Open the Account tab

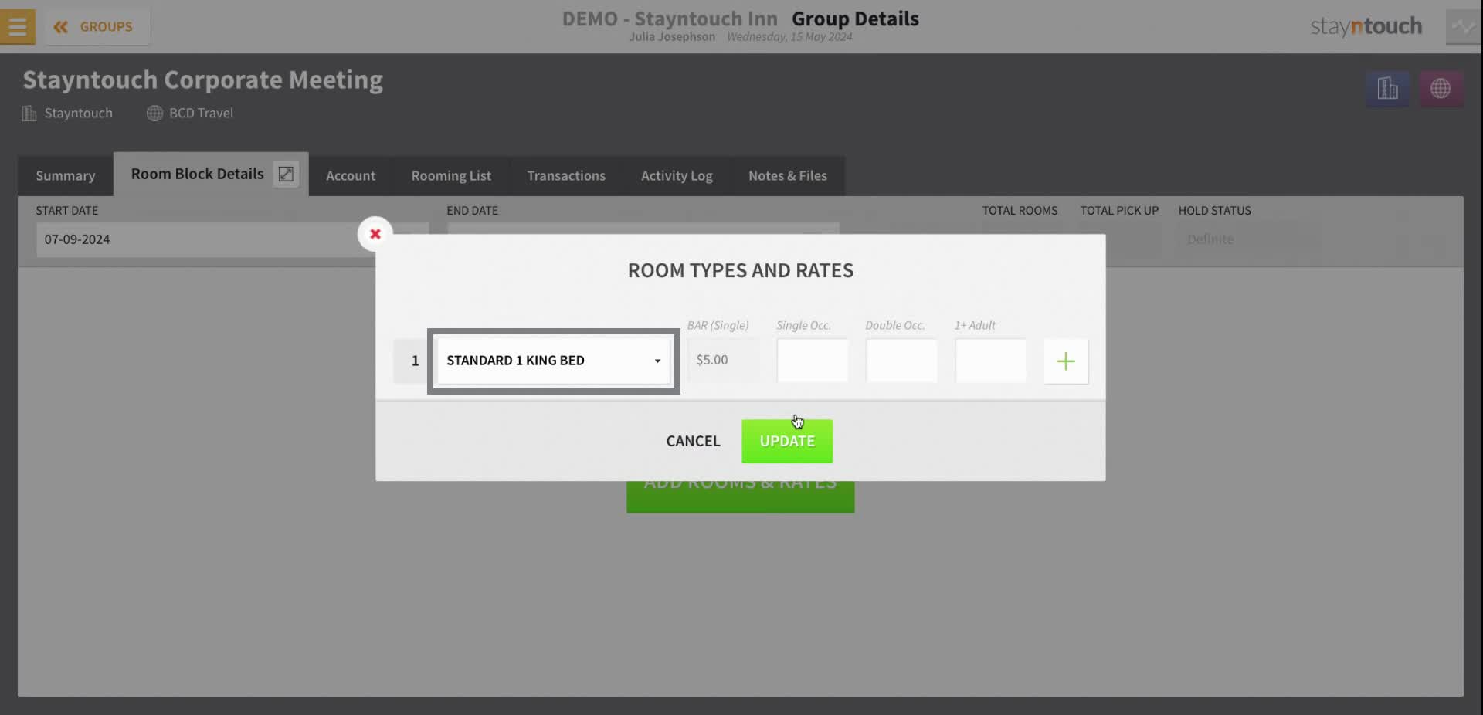click(x=351, y=175)
